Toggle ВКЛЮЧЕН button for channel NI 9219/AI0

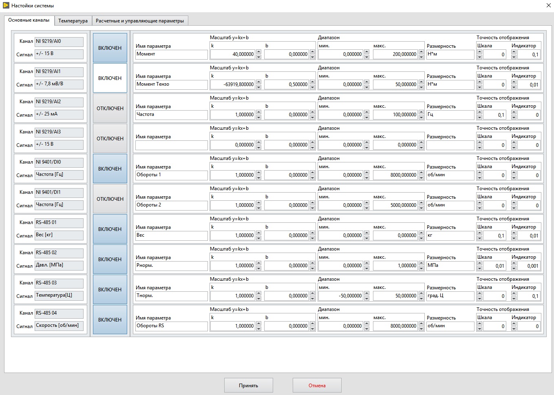pyautogui.click(x=110, y=48)
